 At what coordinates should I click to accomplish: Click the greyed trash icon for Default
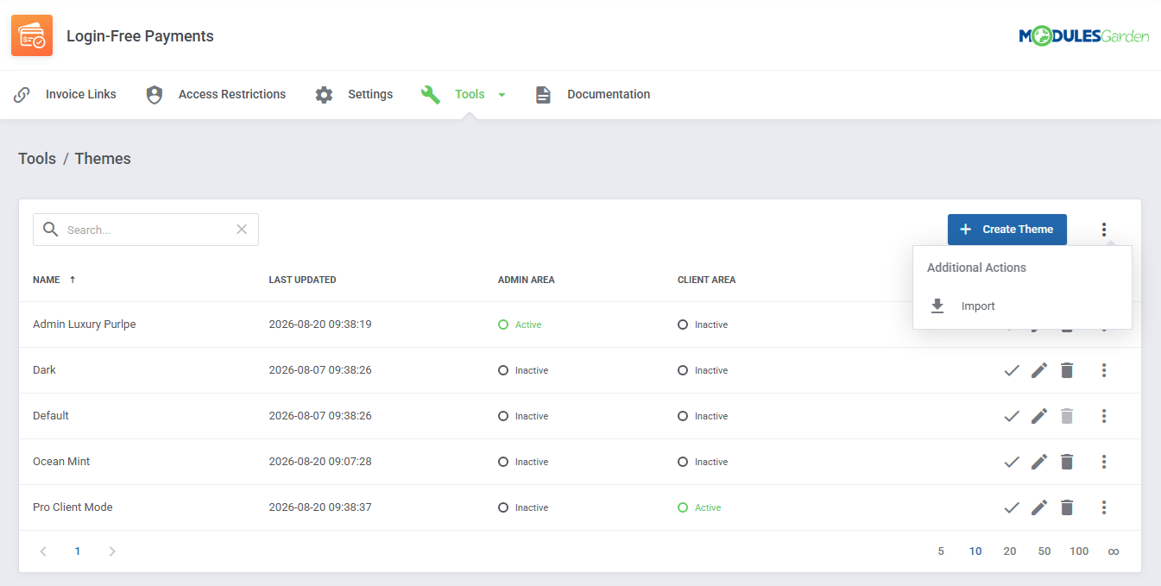pos(1067,416)
